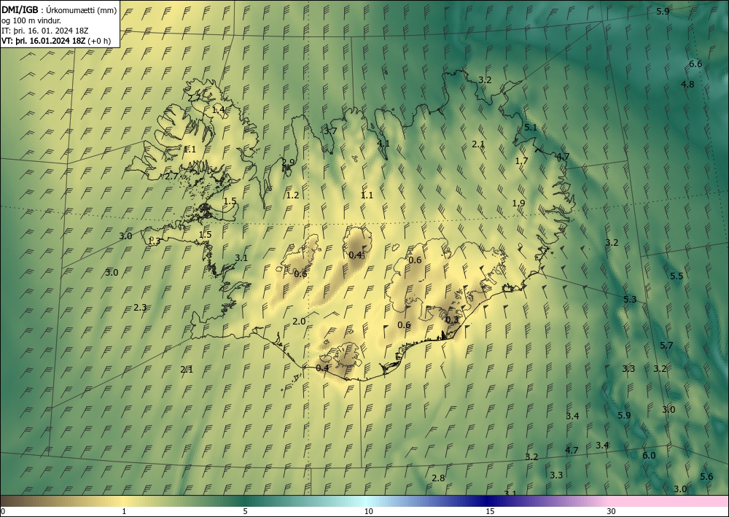Select the 1.3 value on the map

coord(154,241)
